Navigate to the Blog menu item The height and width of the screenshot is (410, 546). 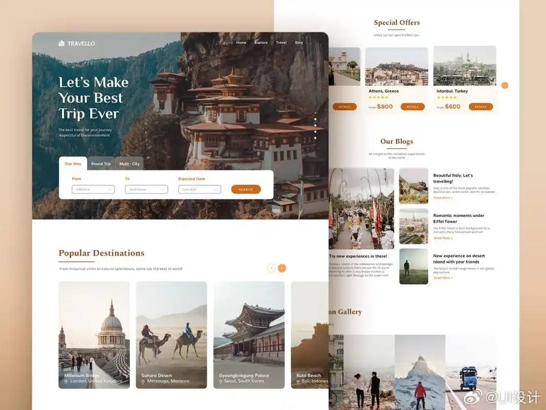pyautogui.click(x=299, y=43)
